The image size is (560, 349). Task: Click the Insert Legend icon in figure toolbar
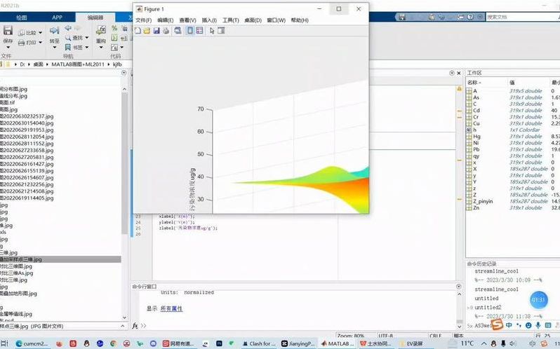point(200,31)
